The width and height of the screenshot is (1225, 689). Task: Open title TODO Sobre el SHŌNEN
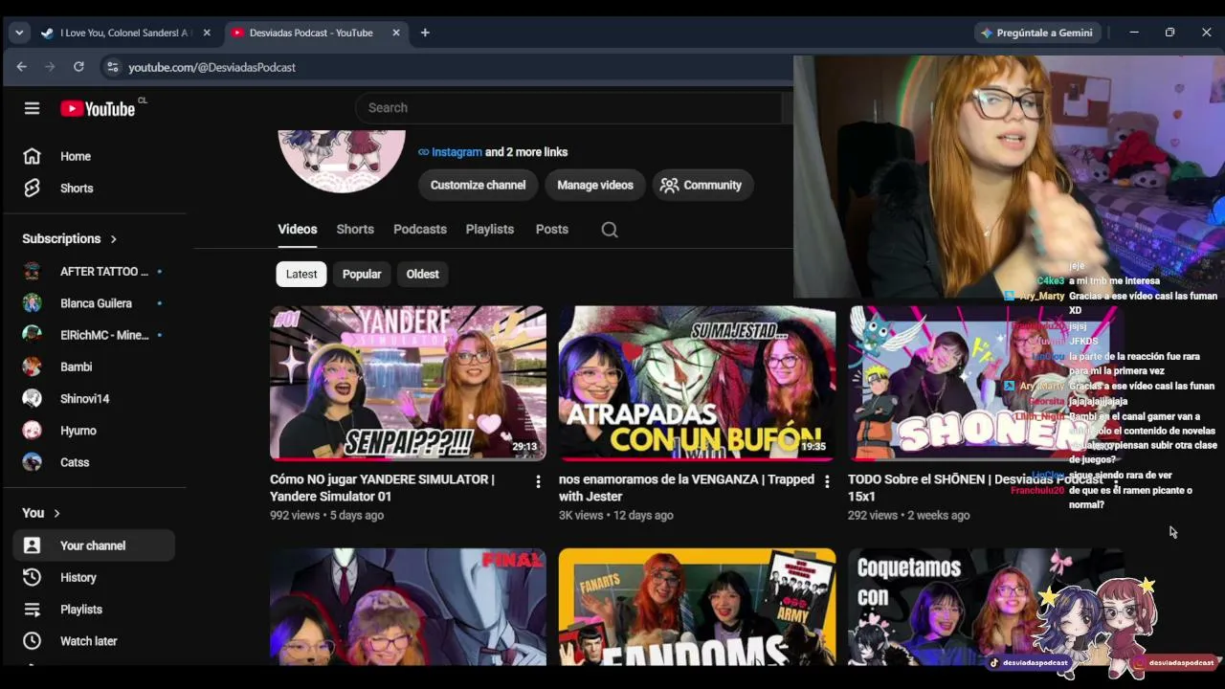975,488
